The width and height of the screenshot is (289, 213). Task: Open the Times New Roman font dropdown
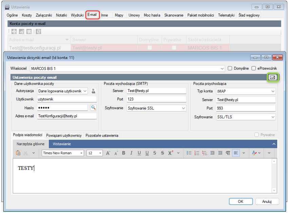[81, 153]
